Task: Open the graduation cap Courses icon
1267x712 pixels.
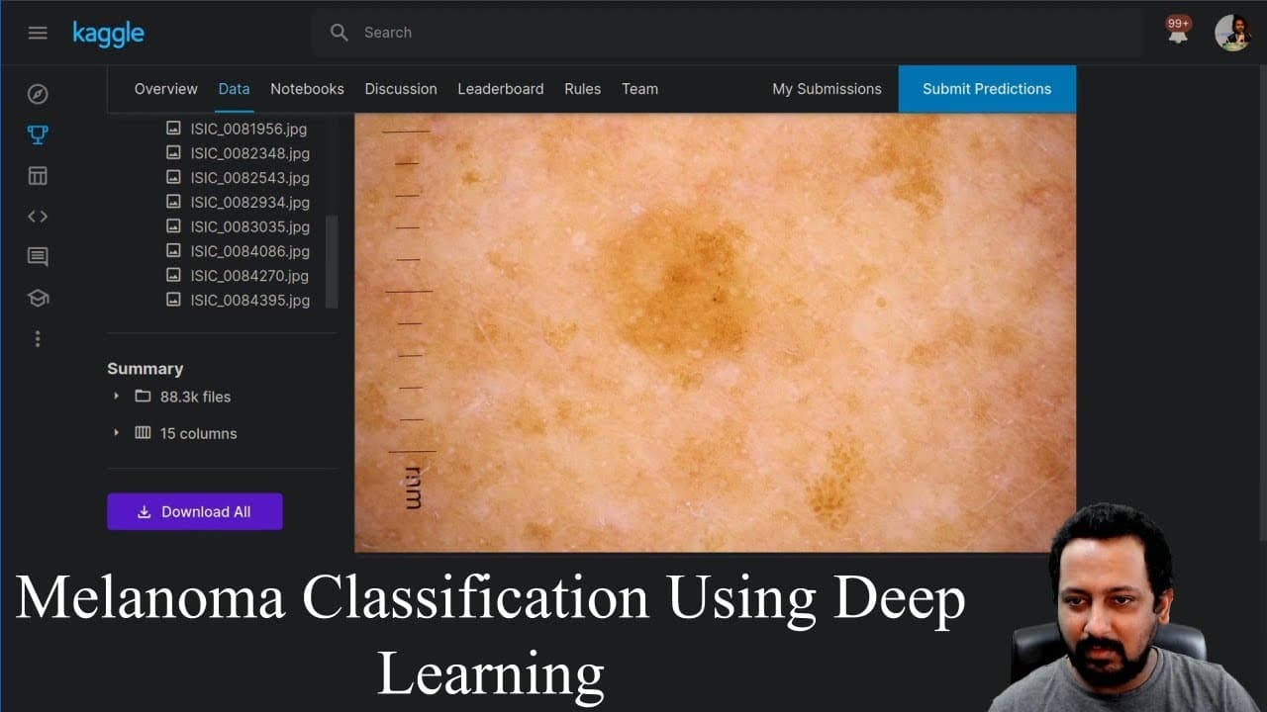Action: [38, 298]
